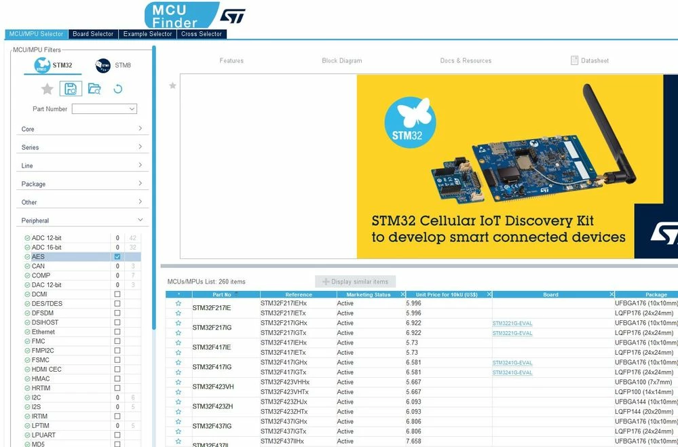
Task: Click the ST logo next to MCU Finder
Action: [x=233, y=16]
